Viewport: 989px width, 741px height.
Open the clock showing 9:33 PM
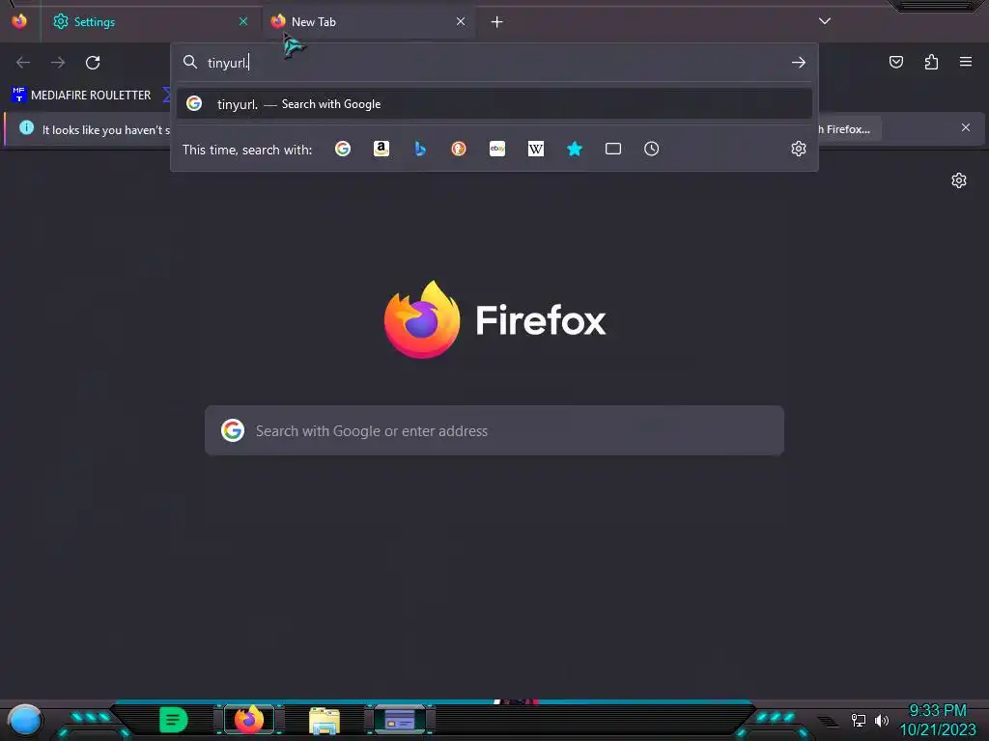[937, 720]
